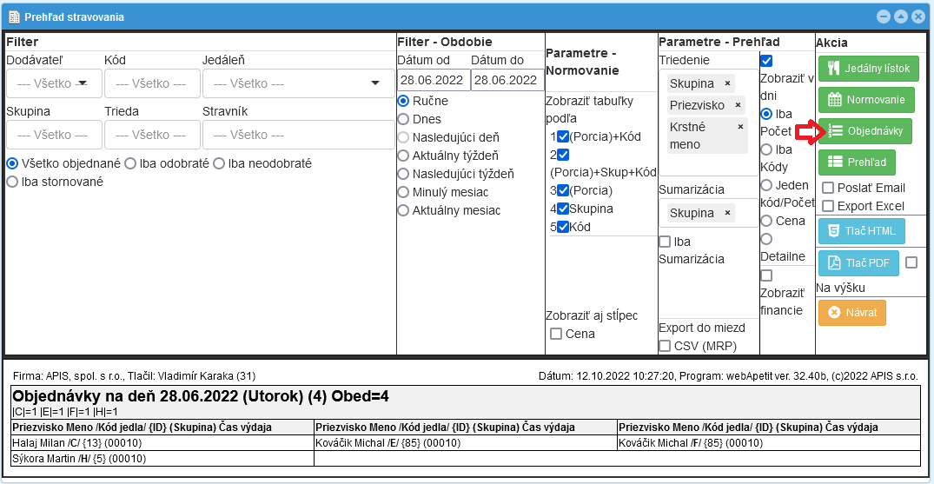Generate Tlač PDF output
The image size is (934, 484).
click(858, 263)
